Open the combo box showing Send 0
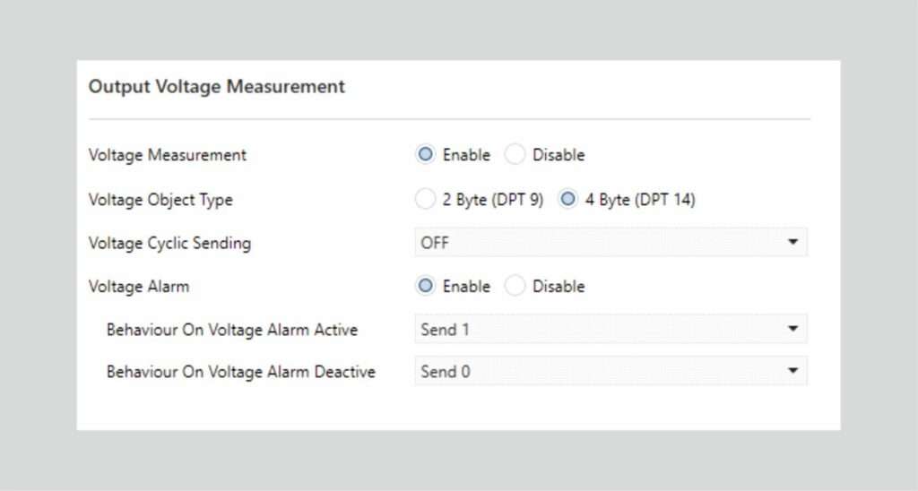Image resolution: width=918 pixels, height=491 pixels. pos(611,371)
